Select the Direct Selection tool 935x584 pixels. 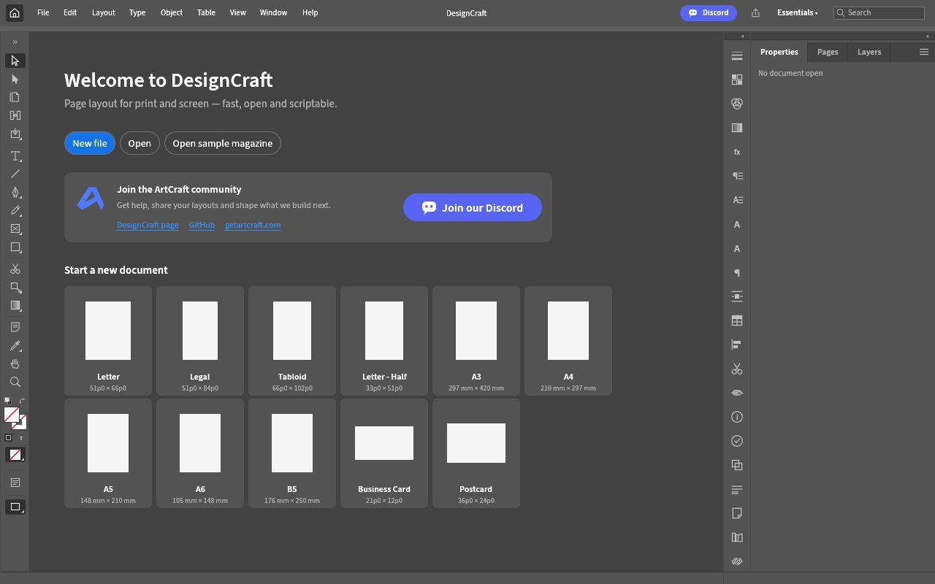coord(15,79)
